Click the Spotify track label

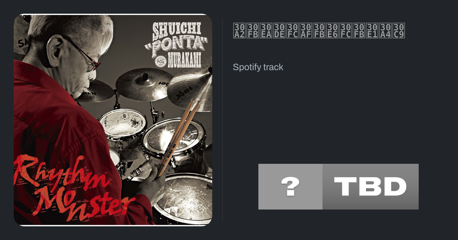258,67
